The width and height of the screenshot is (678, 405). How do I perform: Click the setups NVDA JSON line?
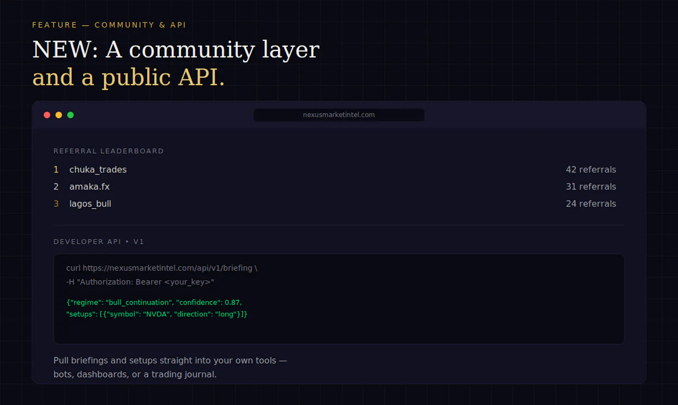point(157,314)
